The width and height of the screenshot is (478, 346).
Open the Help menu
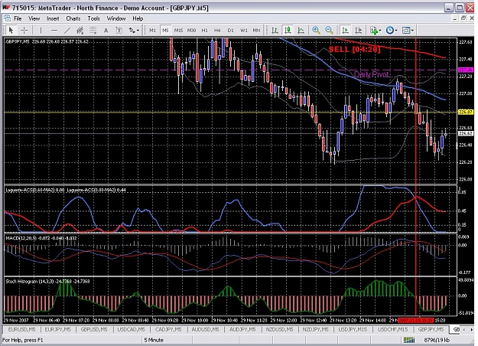[138, 18]
